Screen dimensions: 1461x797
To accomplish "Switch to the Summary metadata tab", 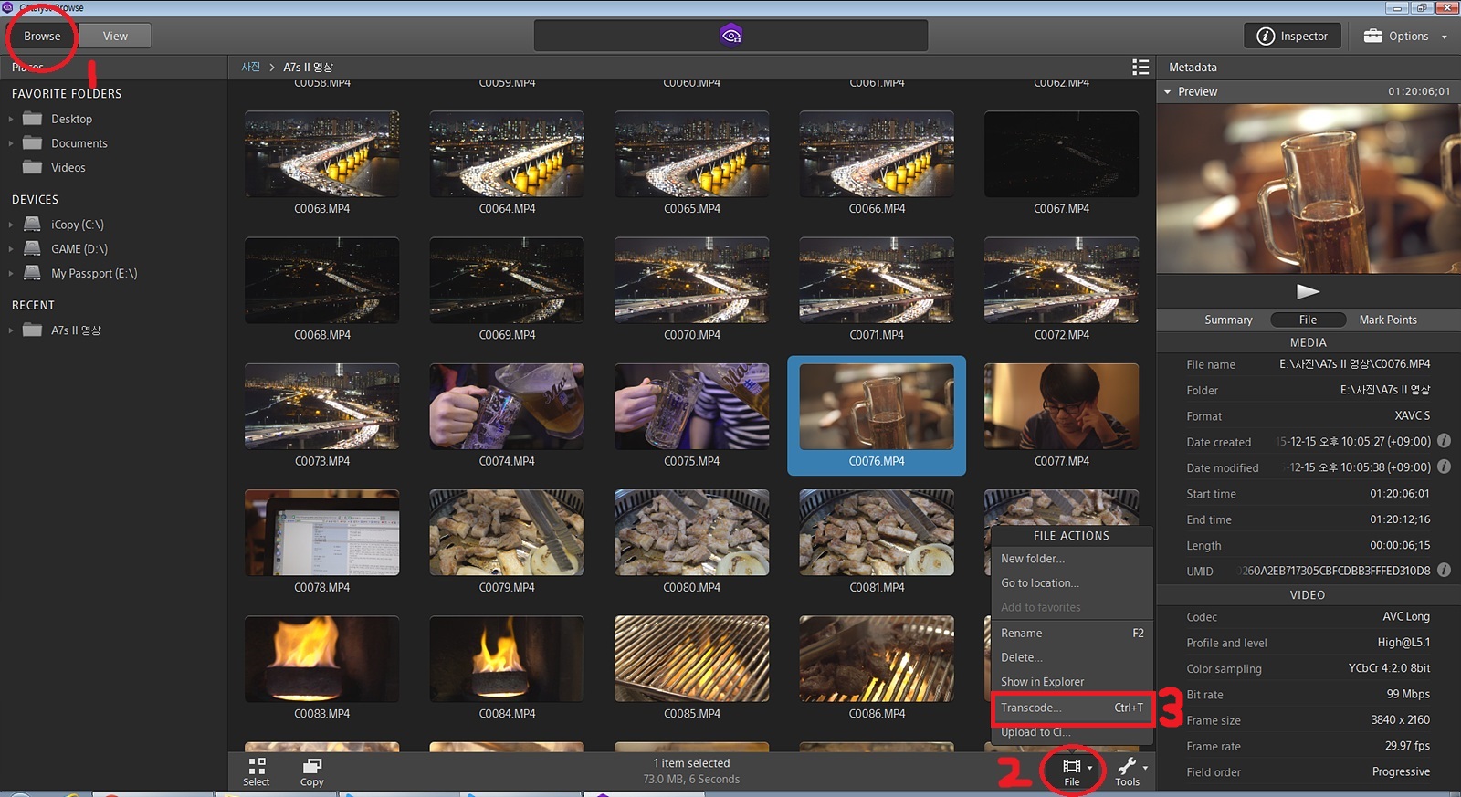I will 1228,320.
